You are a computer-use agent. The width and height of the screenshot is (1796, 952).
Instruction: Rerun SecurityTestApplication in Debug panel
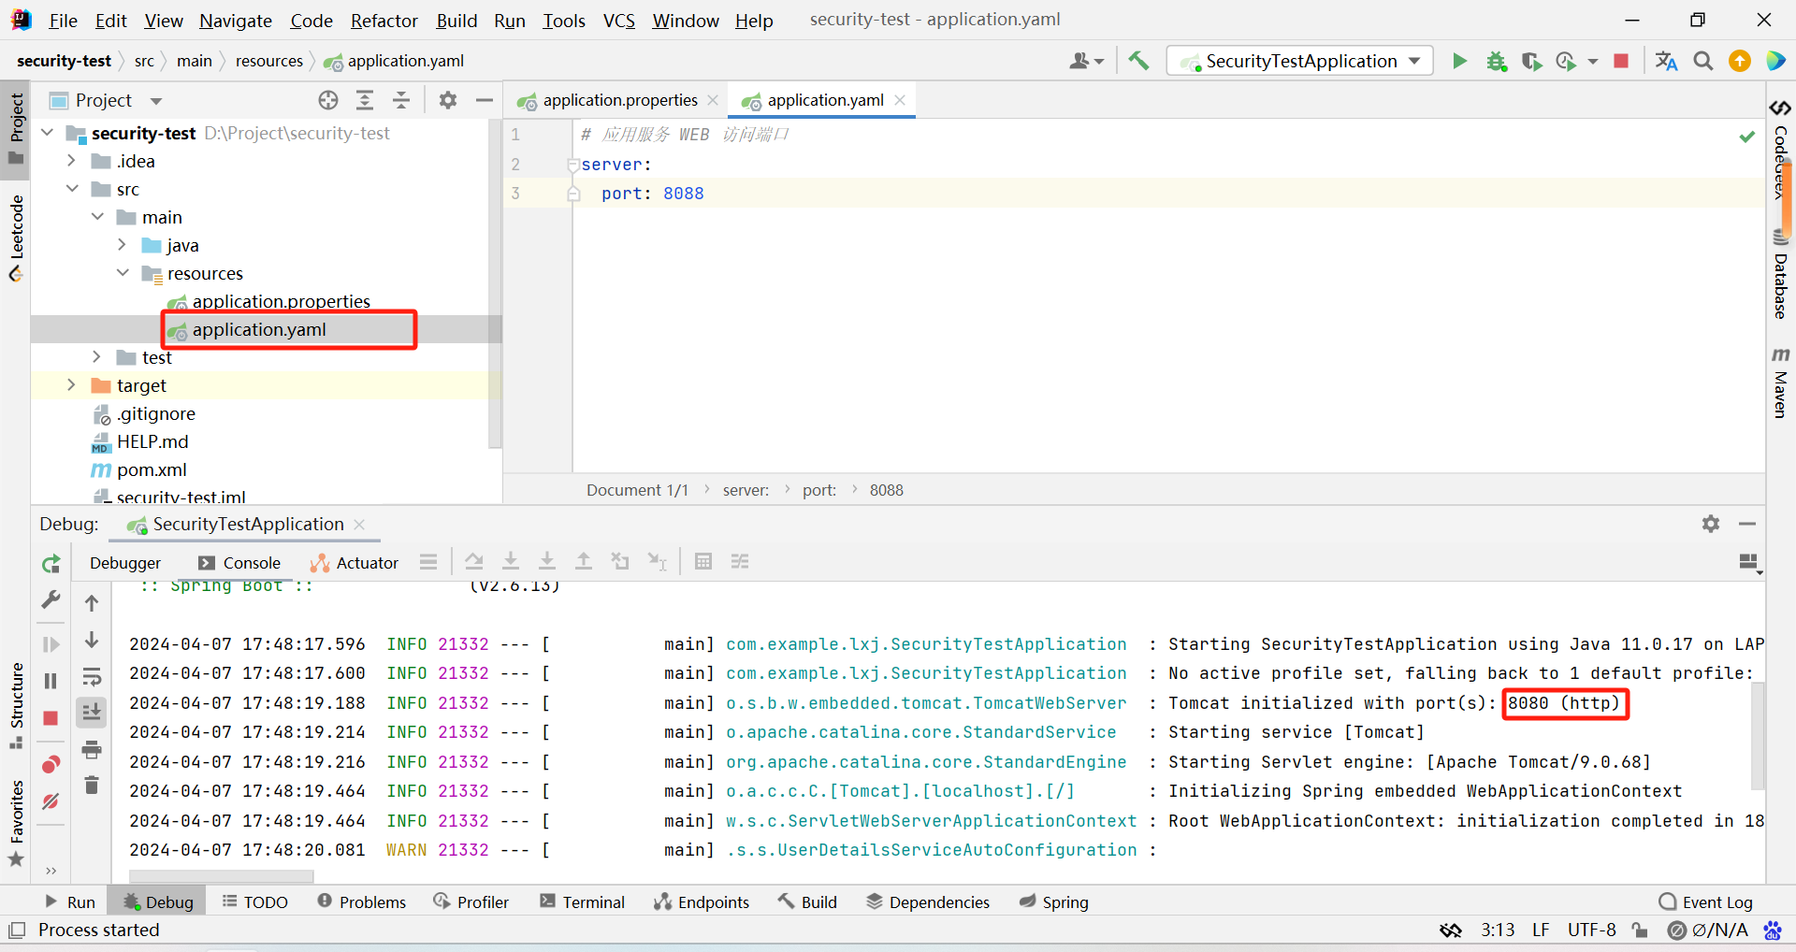[x=51, y=564]
